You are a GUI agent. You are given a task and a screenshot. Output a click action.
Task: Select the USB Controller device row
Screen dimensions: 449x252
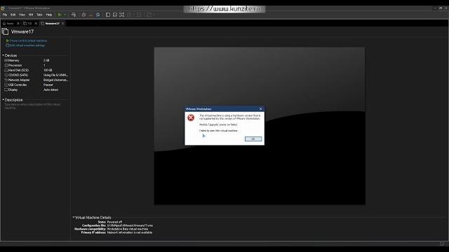[36, 85]
